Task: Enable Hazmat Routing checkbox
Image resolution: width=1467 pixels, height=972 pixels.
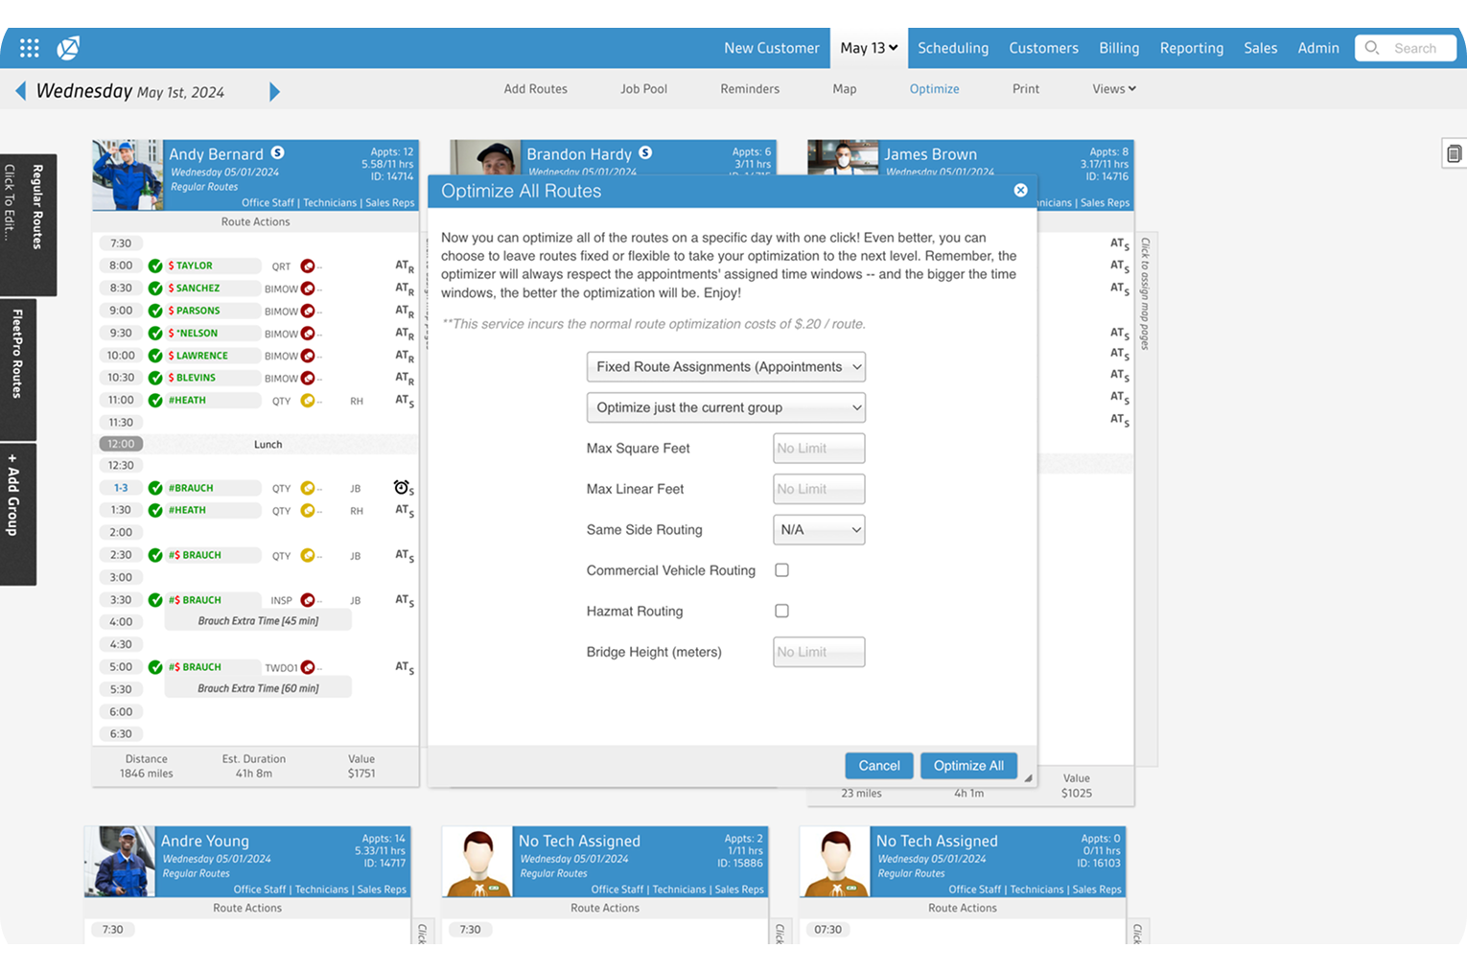Action: (x=782, y=611)
